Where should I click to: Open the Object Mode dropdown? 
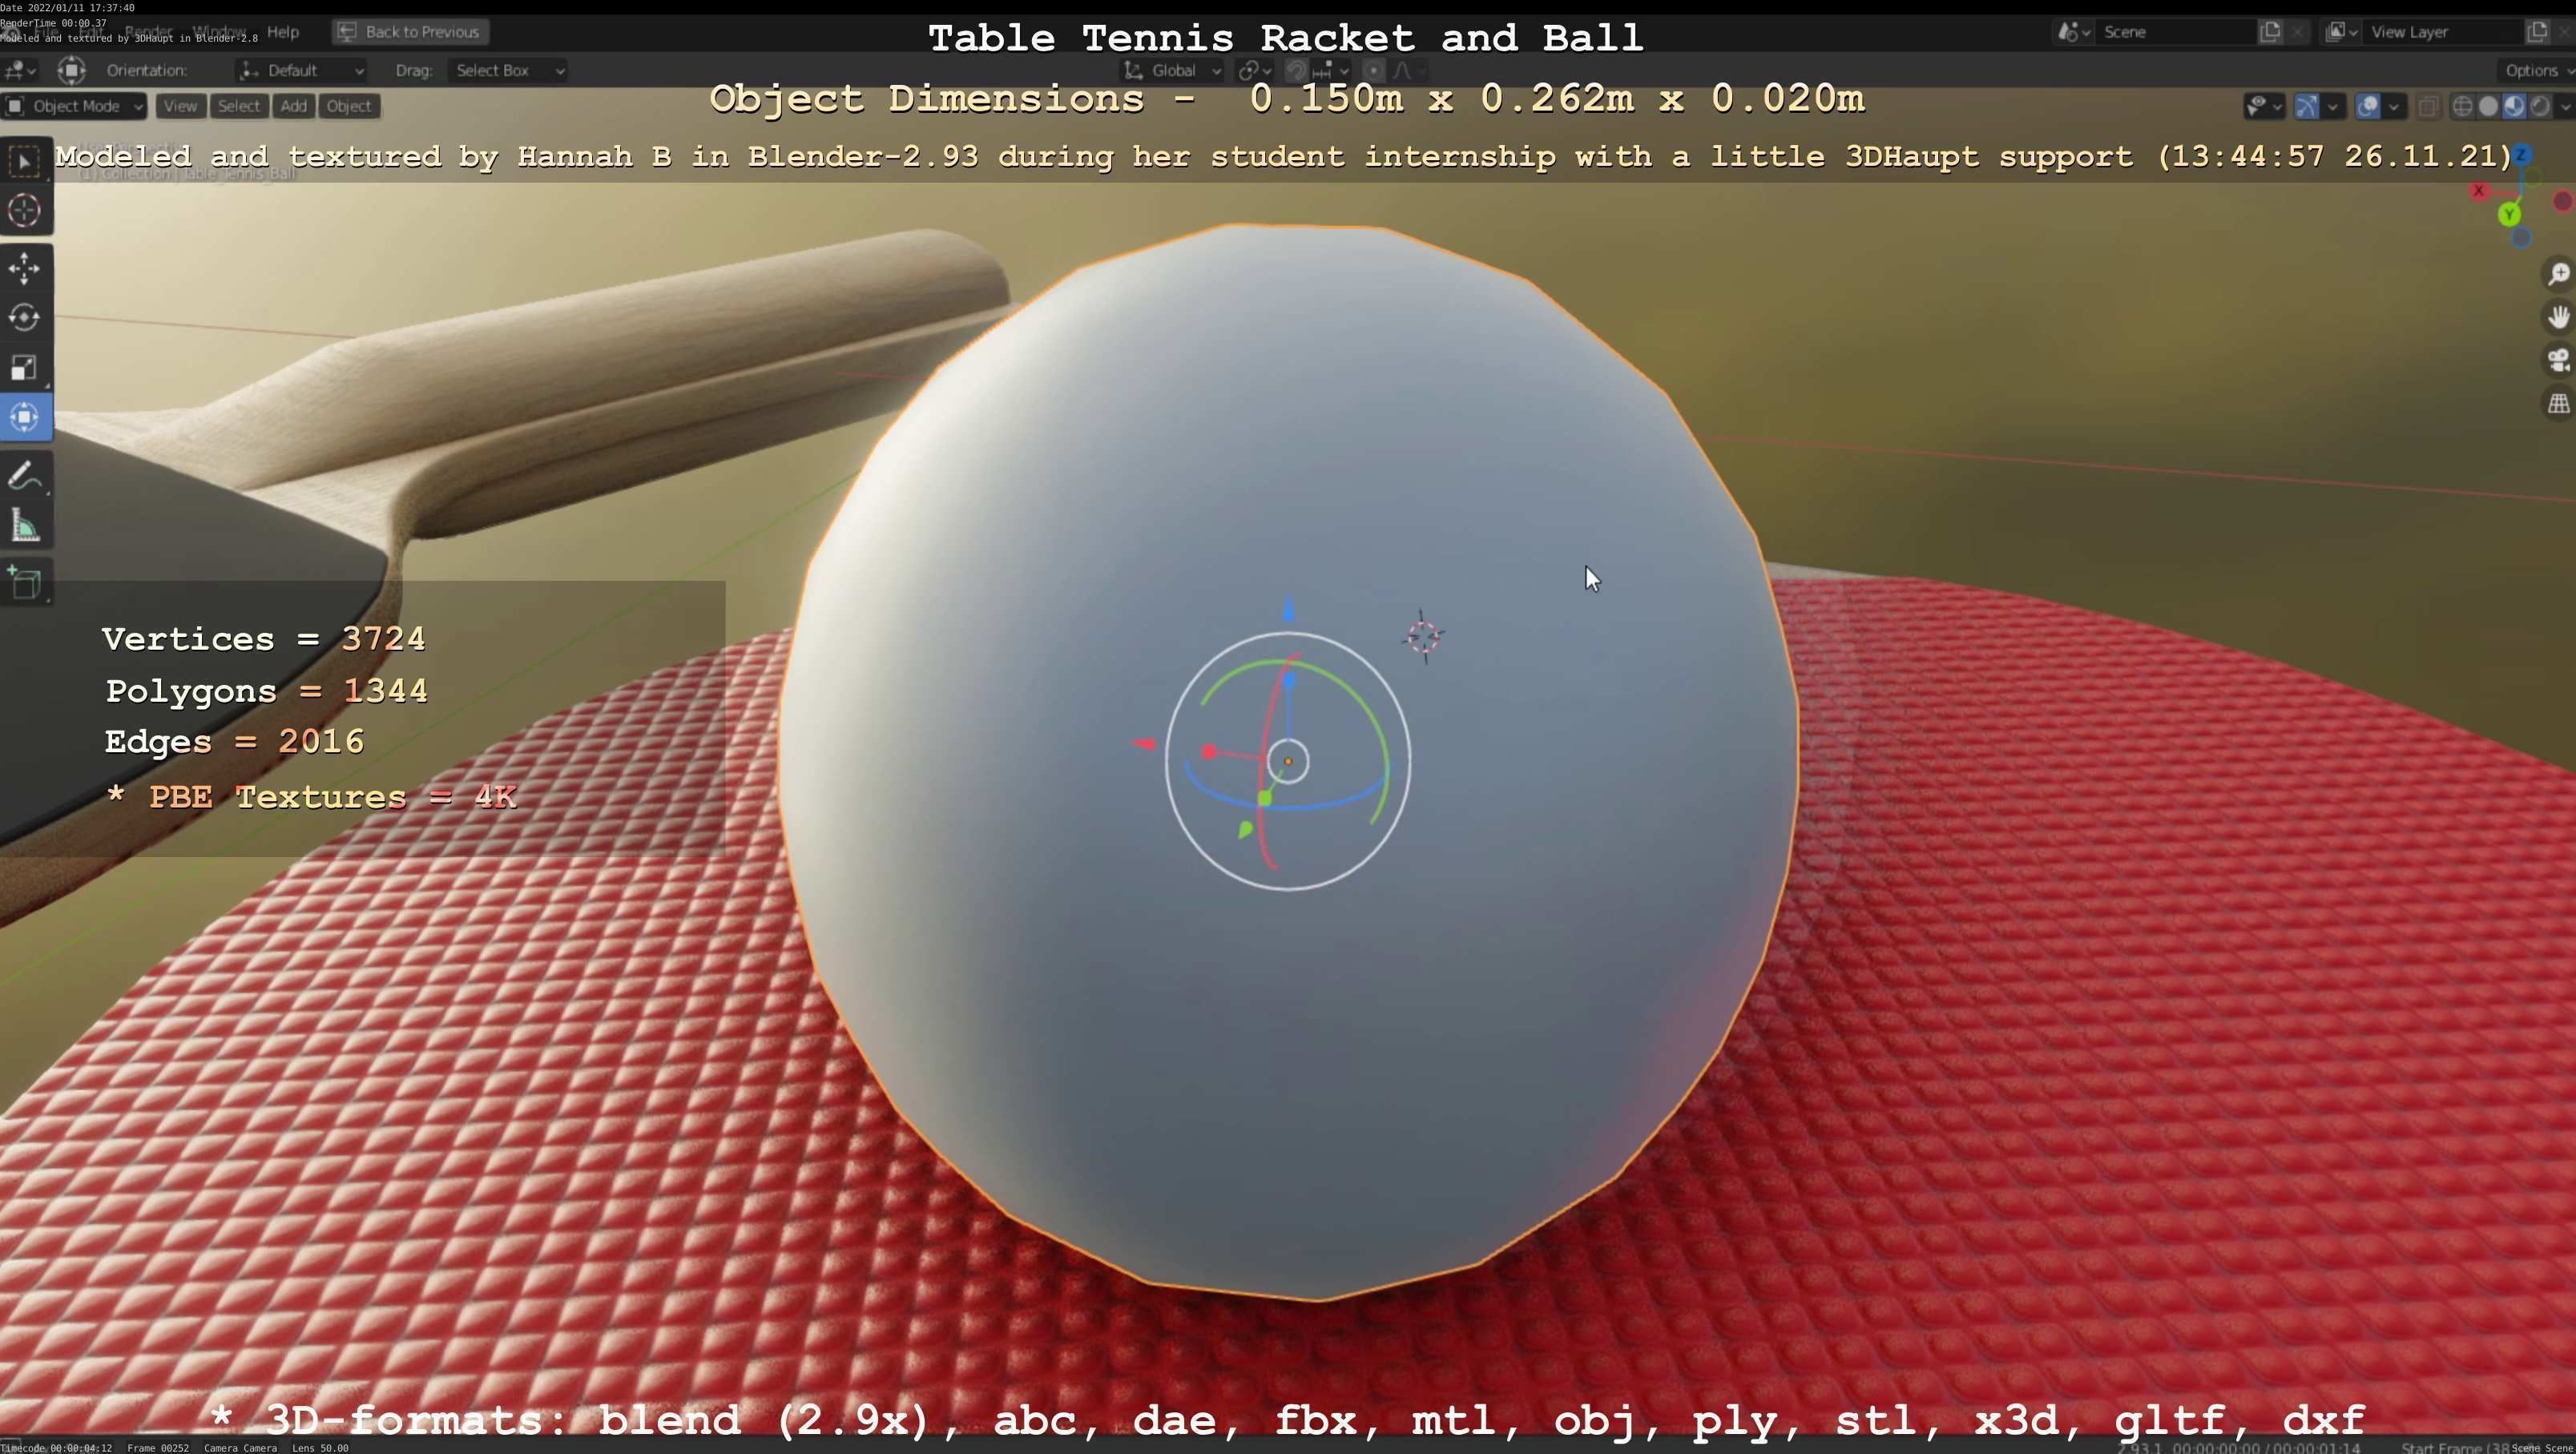coord(75,106)
